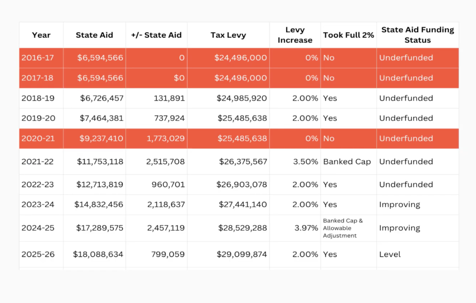Screen dimensions: 476x303
Task: Click the Year column header
Action: point(41,35)
